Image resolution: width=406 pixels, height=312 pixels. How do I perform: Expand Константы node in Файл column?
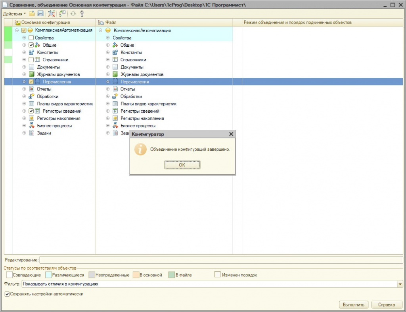tap(107, 53)
